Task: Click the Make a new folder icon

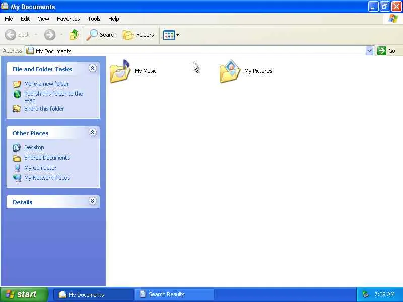Action: click(17, 84)
